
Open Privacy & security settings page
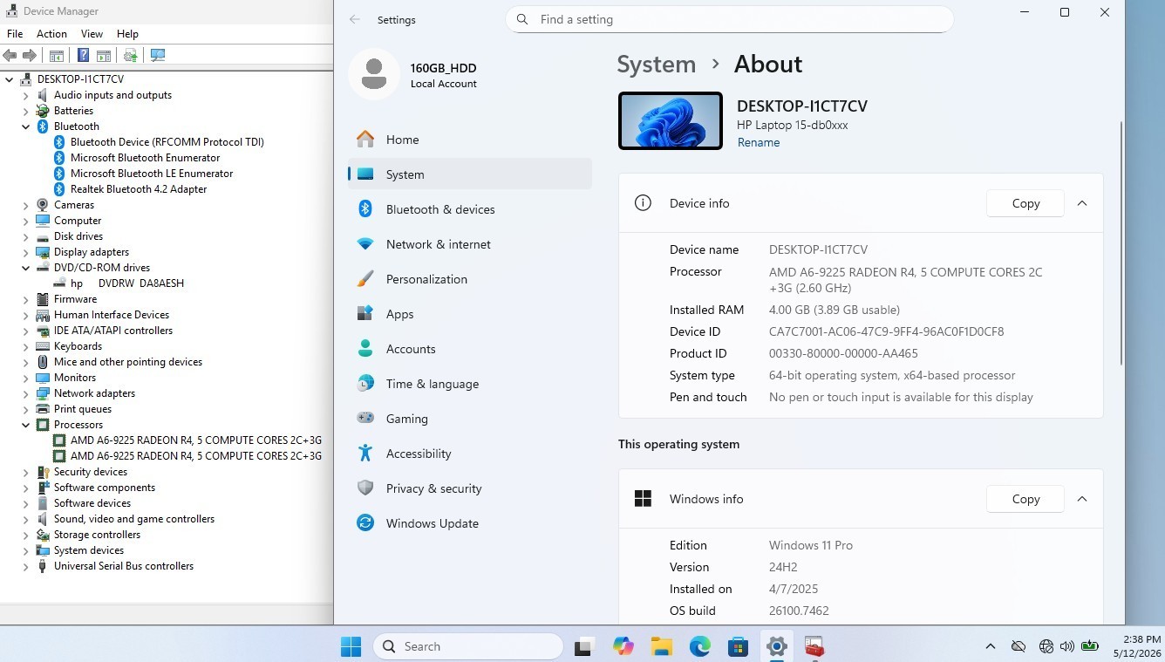coord(470,488)
